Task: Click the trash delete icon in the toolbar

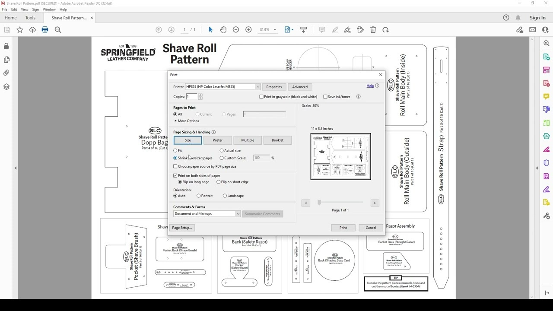Action: [373, 30]
